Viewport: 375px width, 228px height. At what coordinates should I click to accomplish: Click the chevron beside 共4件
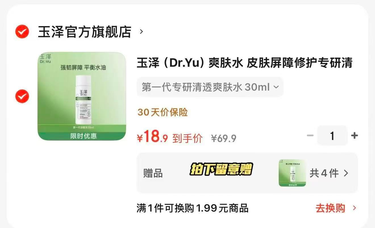tap(346, 173)
